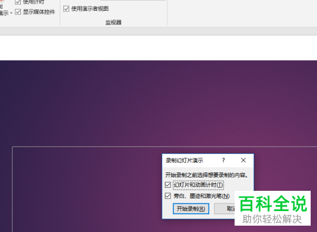Toggle the 使用计时 checkbox
This screenshot has height=232, width=317.
click(x=18, y=2)
